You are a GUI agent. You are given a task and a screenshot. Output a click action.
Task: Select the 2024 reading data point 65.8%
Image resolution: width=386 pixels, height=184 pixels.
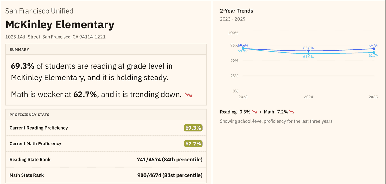pos(308,51)
